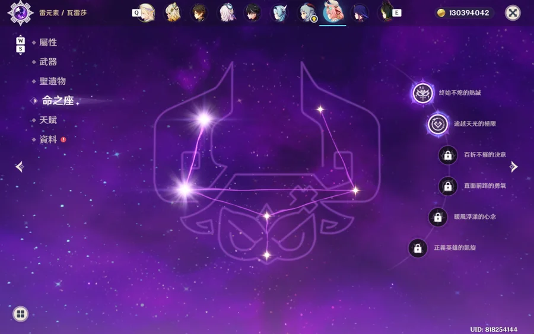Click the 終始不熄的熱誠 label

460,93
